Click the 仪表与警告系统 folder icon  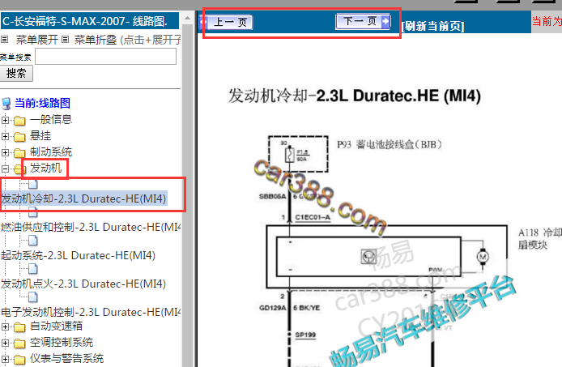click(19, 360)
